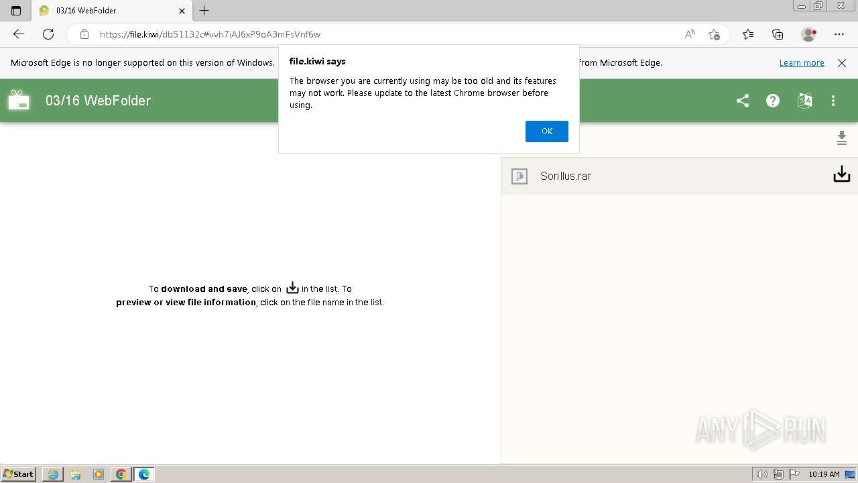Open Read aloud icon in address bar
The image size is (858, 483).
(689, 34)
